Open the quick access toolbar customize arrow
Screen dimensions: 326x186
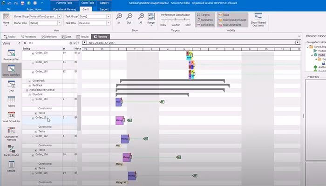pos(42,3)
